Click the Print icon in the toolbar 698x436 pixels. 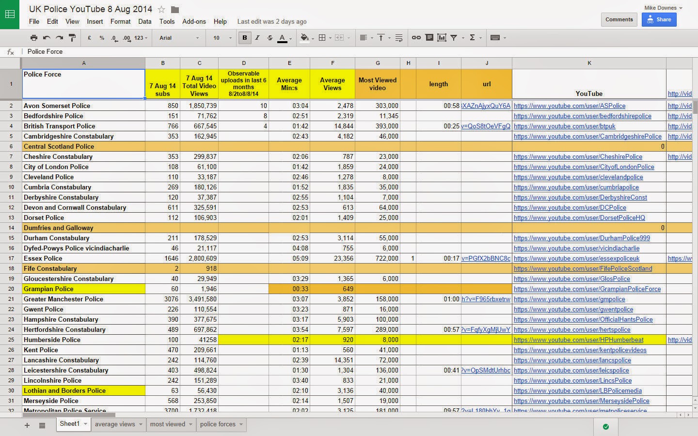[x=33, y=38]
